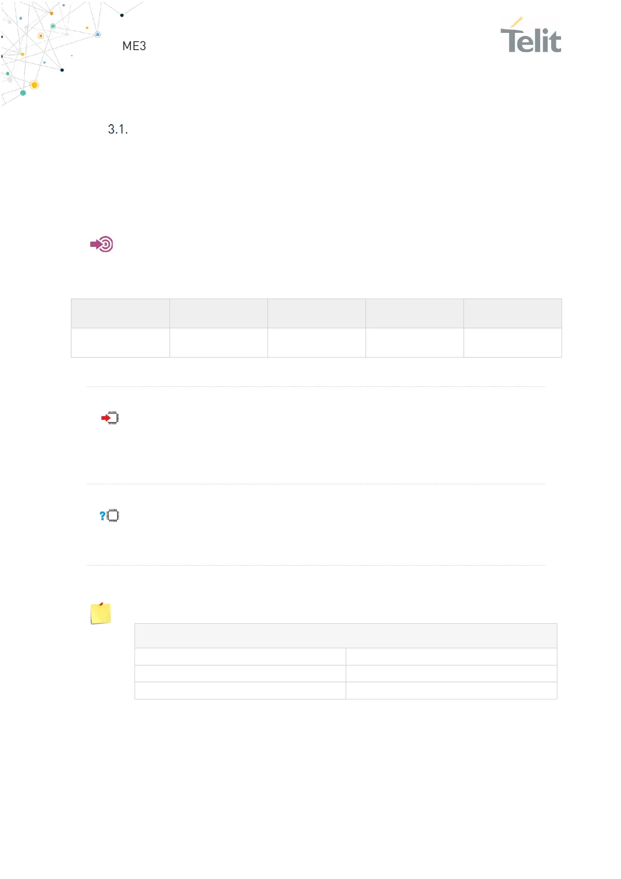The height and width of the screenshot is (879, 621).
Task: Click middle header cell of the five-column table
Action: click(316, 313)
